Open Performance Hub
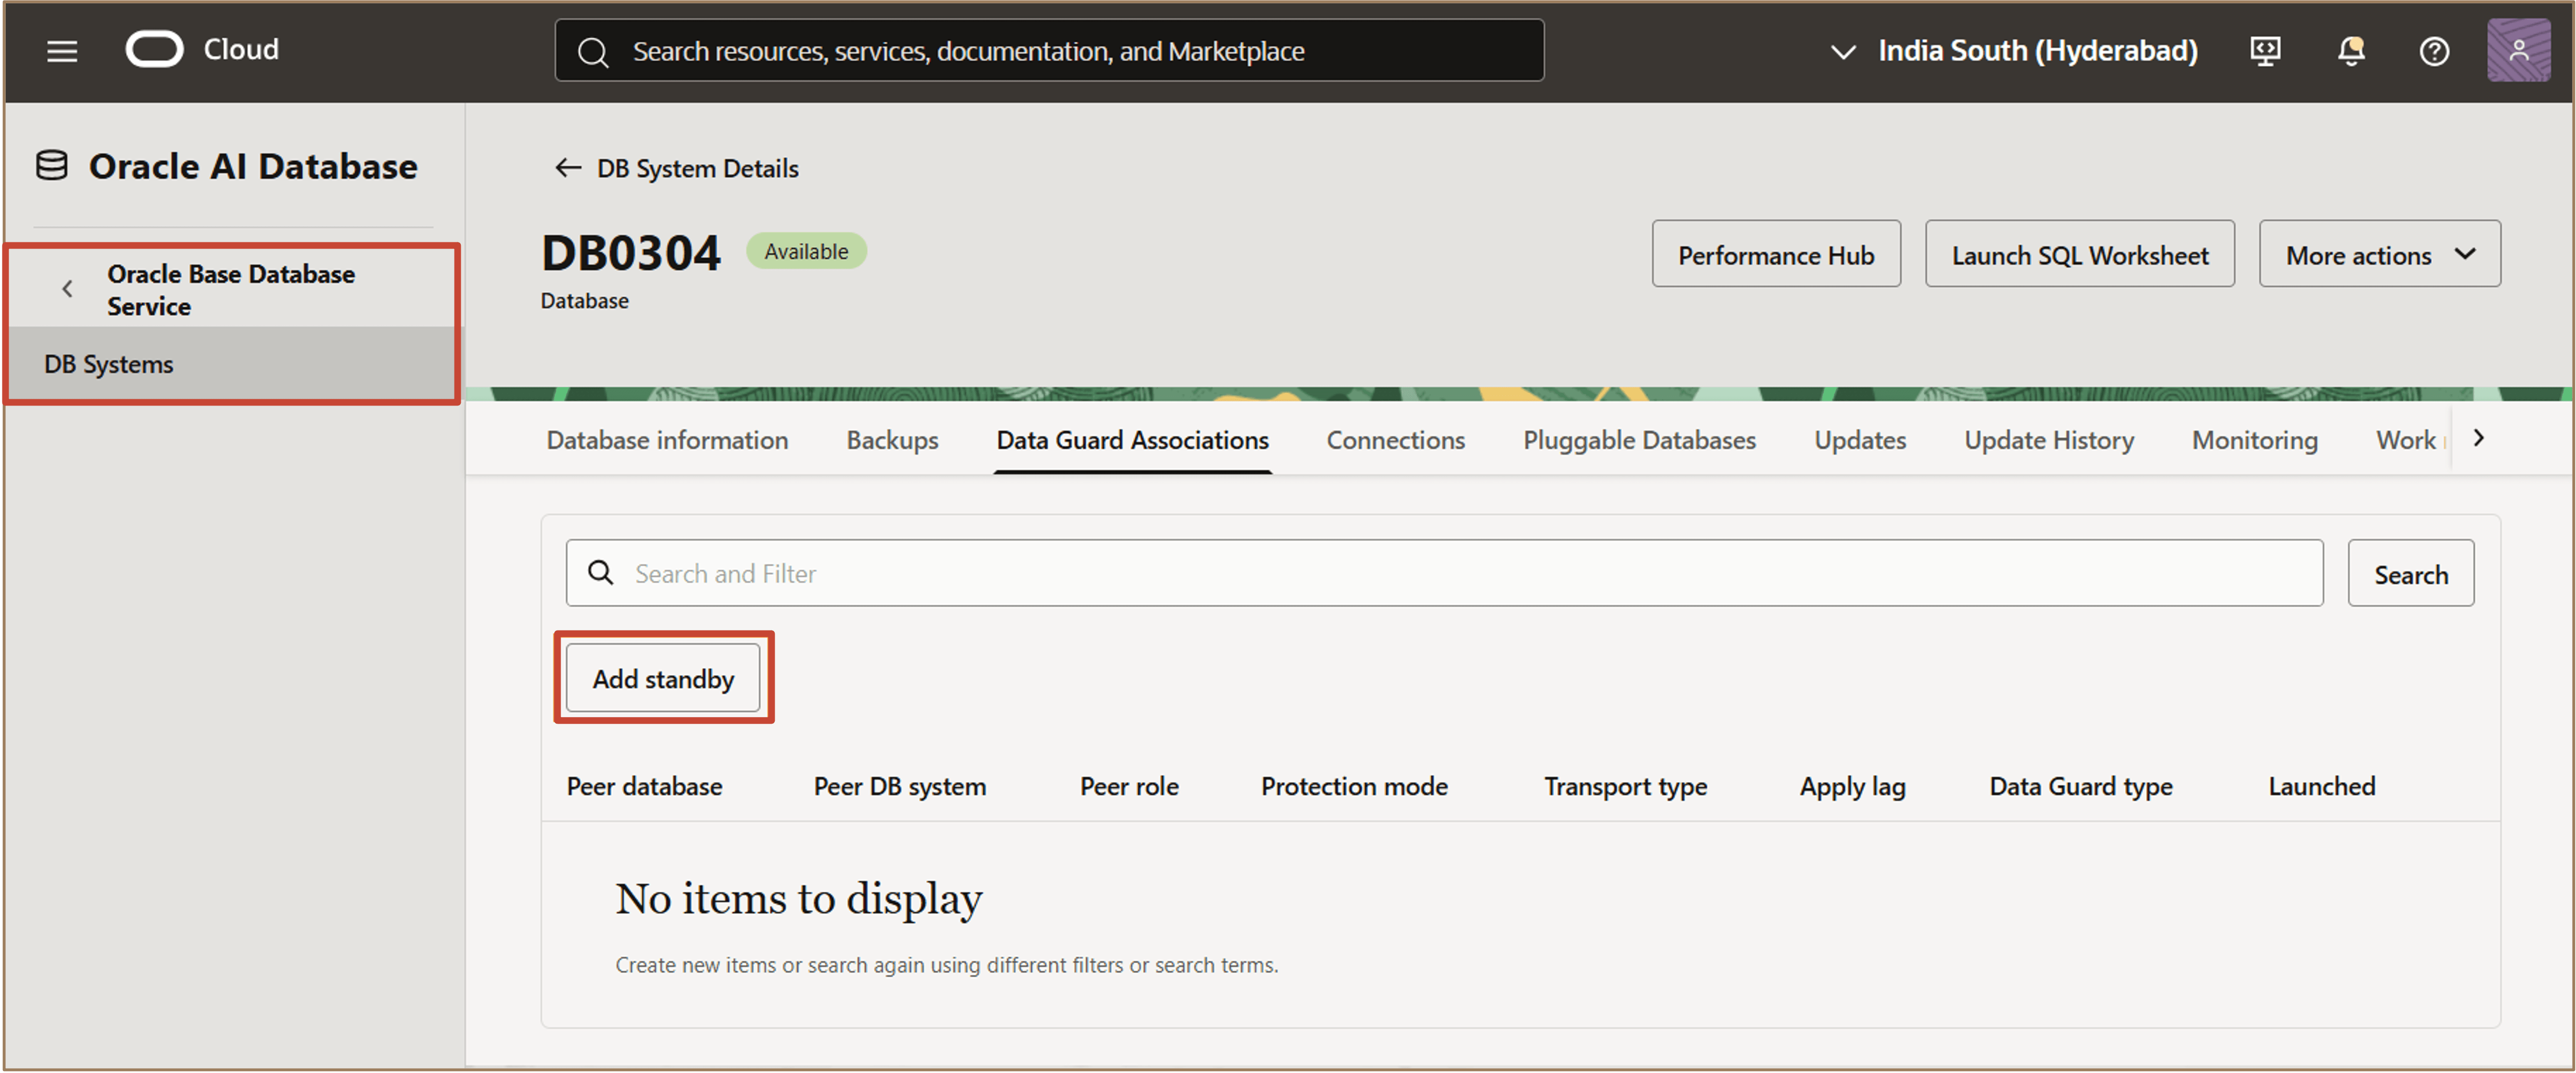The height and width of the screenshot is (1073, 2576). [1775, 255]
